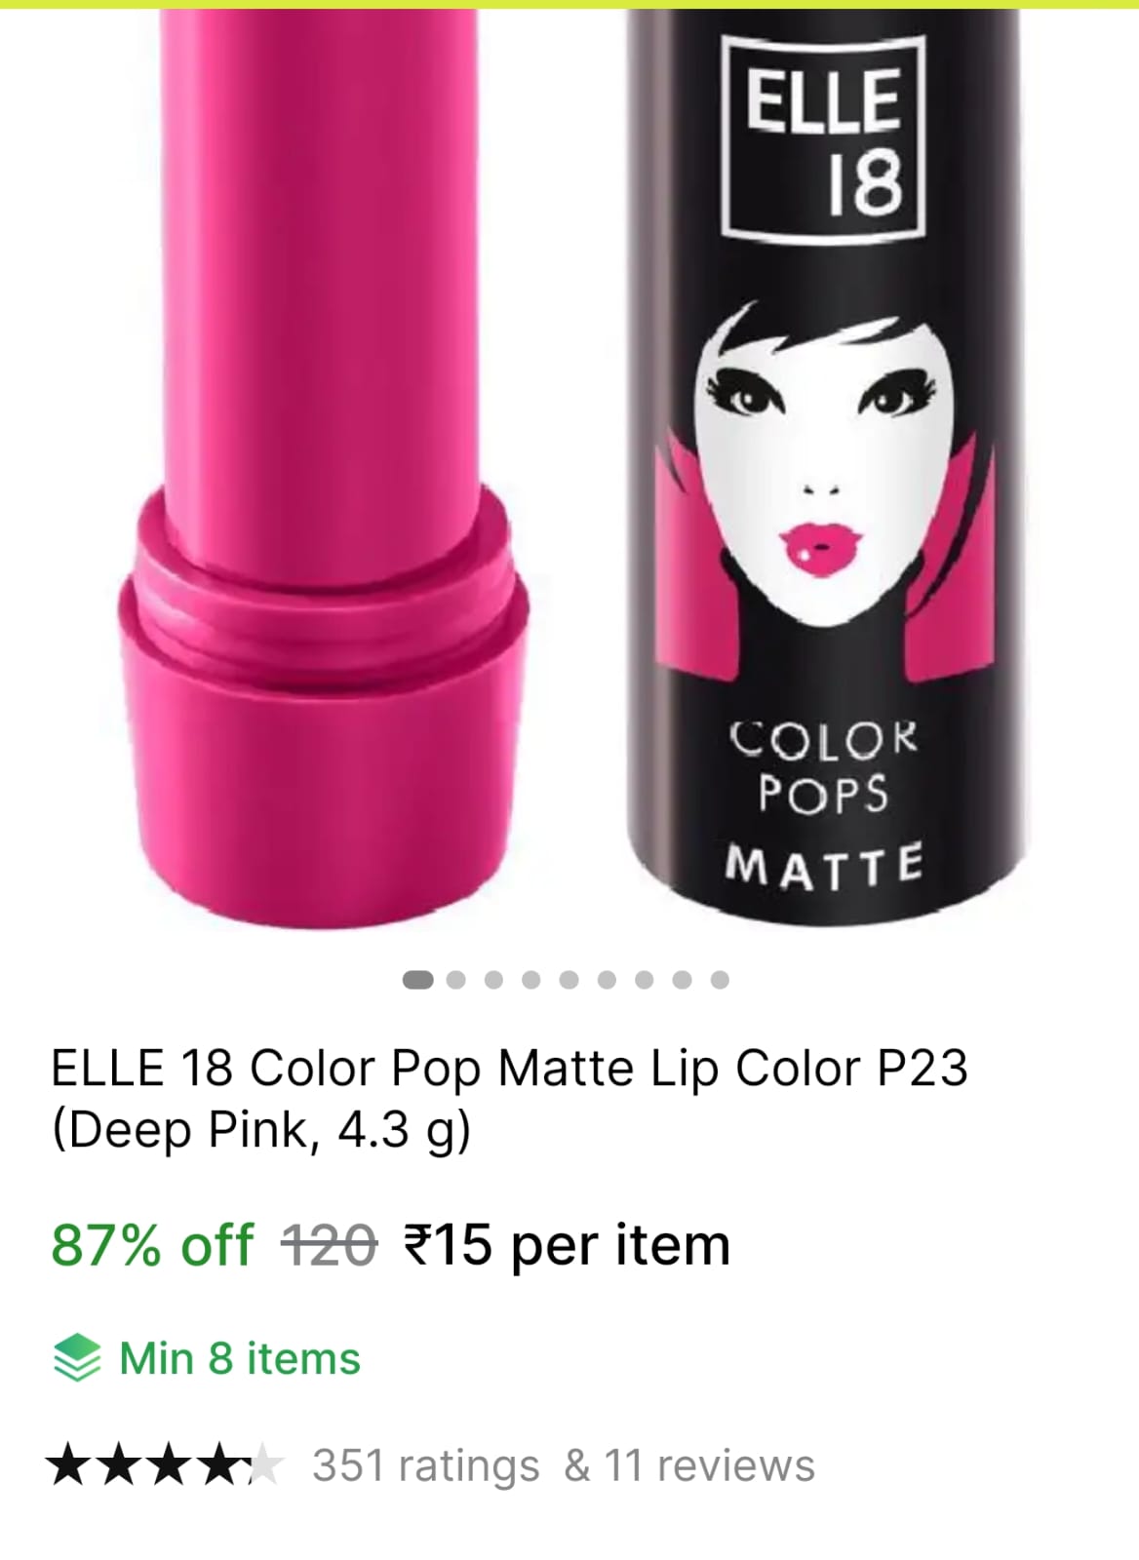The height and width of the screenshot is (1560, 1139).
Task: Tap the black Color Pops Matte tube image
Action: 825,466
